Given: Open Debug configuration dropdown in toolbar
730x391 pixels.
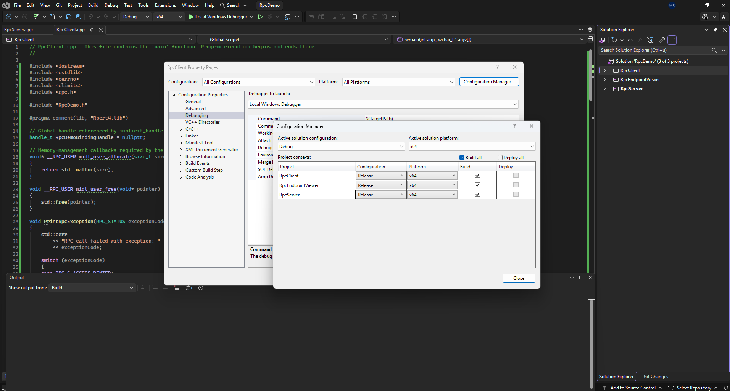Looking at the screenshot, I should 136,17.
